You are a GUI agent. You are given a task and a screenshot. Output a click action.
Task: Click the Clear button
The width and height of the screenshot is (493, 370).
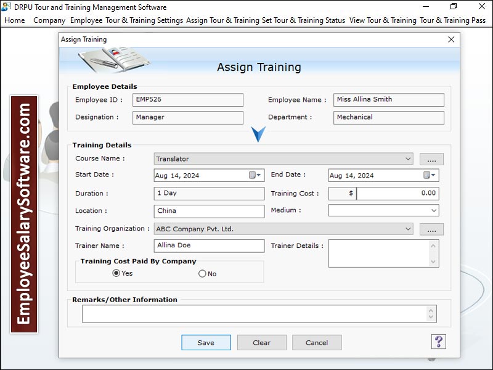261,343
